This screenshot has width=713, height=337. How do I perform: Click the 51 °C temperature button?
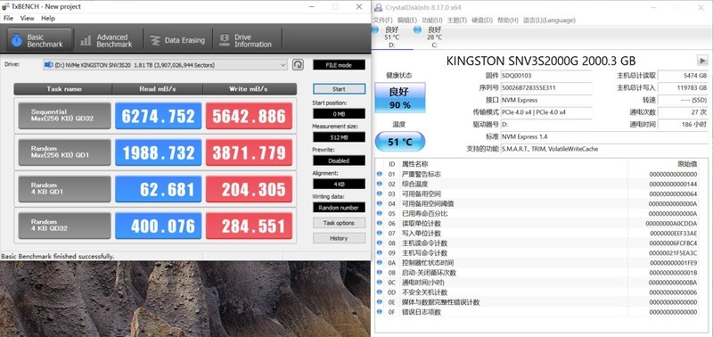click(399, 142)
